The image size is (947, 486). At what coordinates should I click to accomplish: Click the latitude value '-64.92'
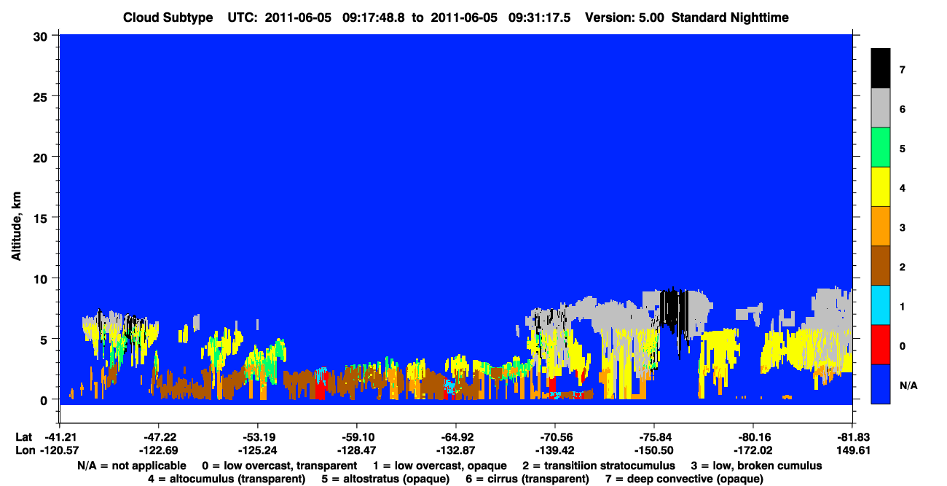455,436
